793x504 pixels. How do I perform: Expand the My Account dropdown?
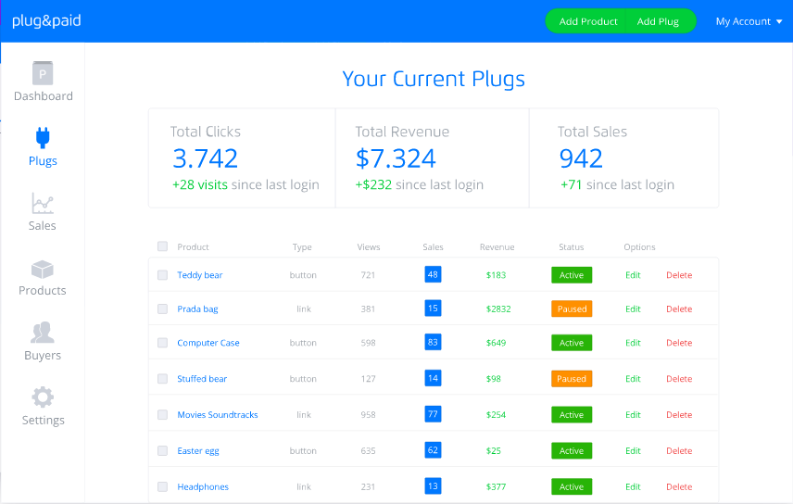749,21
